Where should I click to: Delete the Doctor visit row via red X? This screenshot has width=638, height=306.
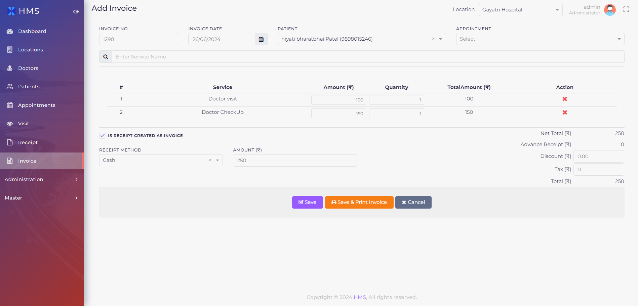(x=564, y=99)
